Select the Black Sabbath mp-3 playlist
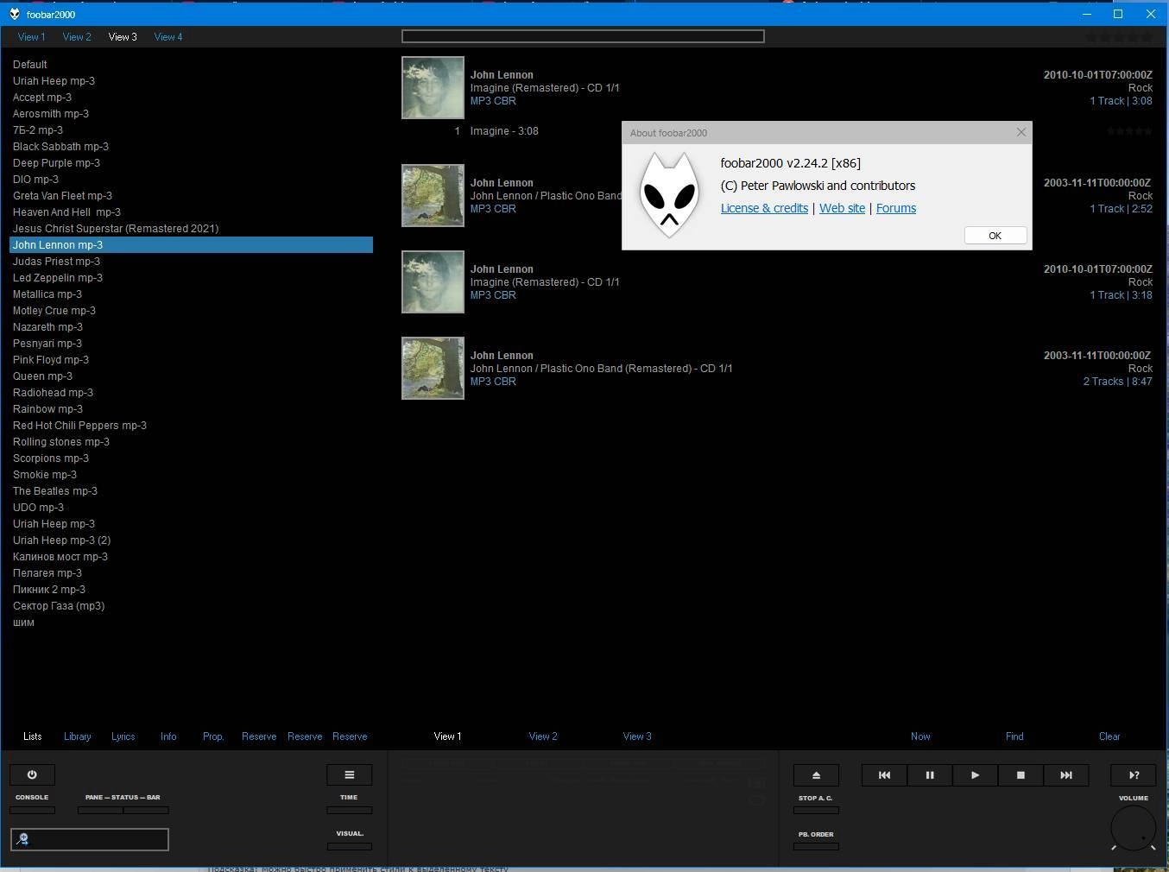1169x872 pixels. tap(191, 147)
